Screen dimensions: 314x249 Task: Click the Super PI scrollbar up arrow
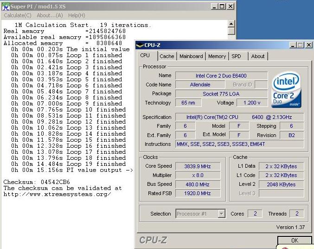tap(231, 24)
